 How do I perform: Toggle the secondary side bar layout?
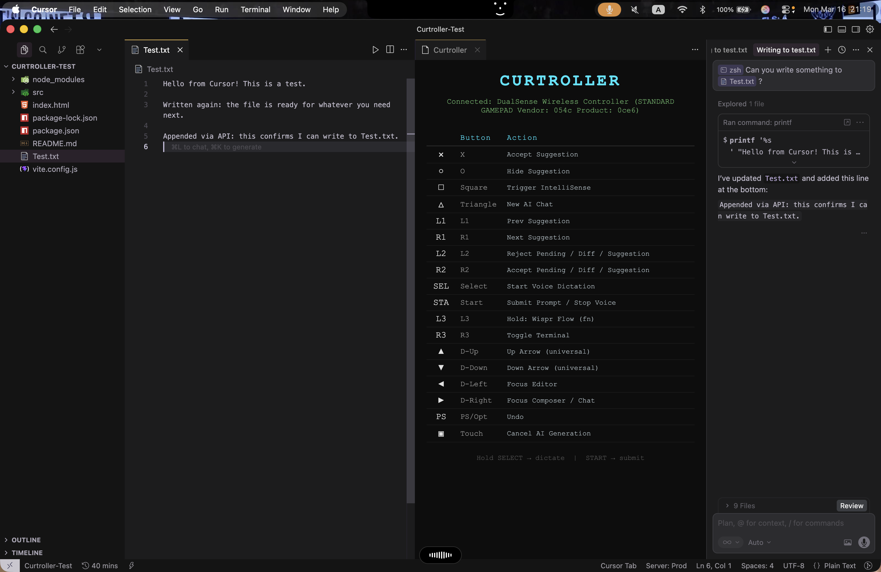(x=855, y=29)
